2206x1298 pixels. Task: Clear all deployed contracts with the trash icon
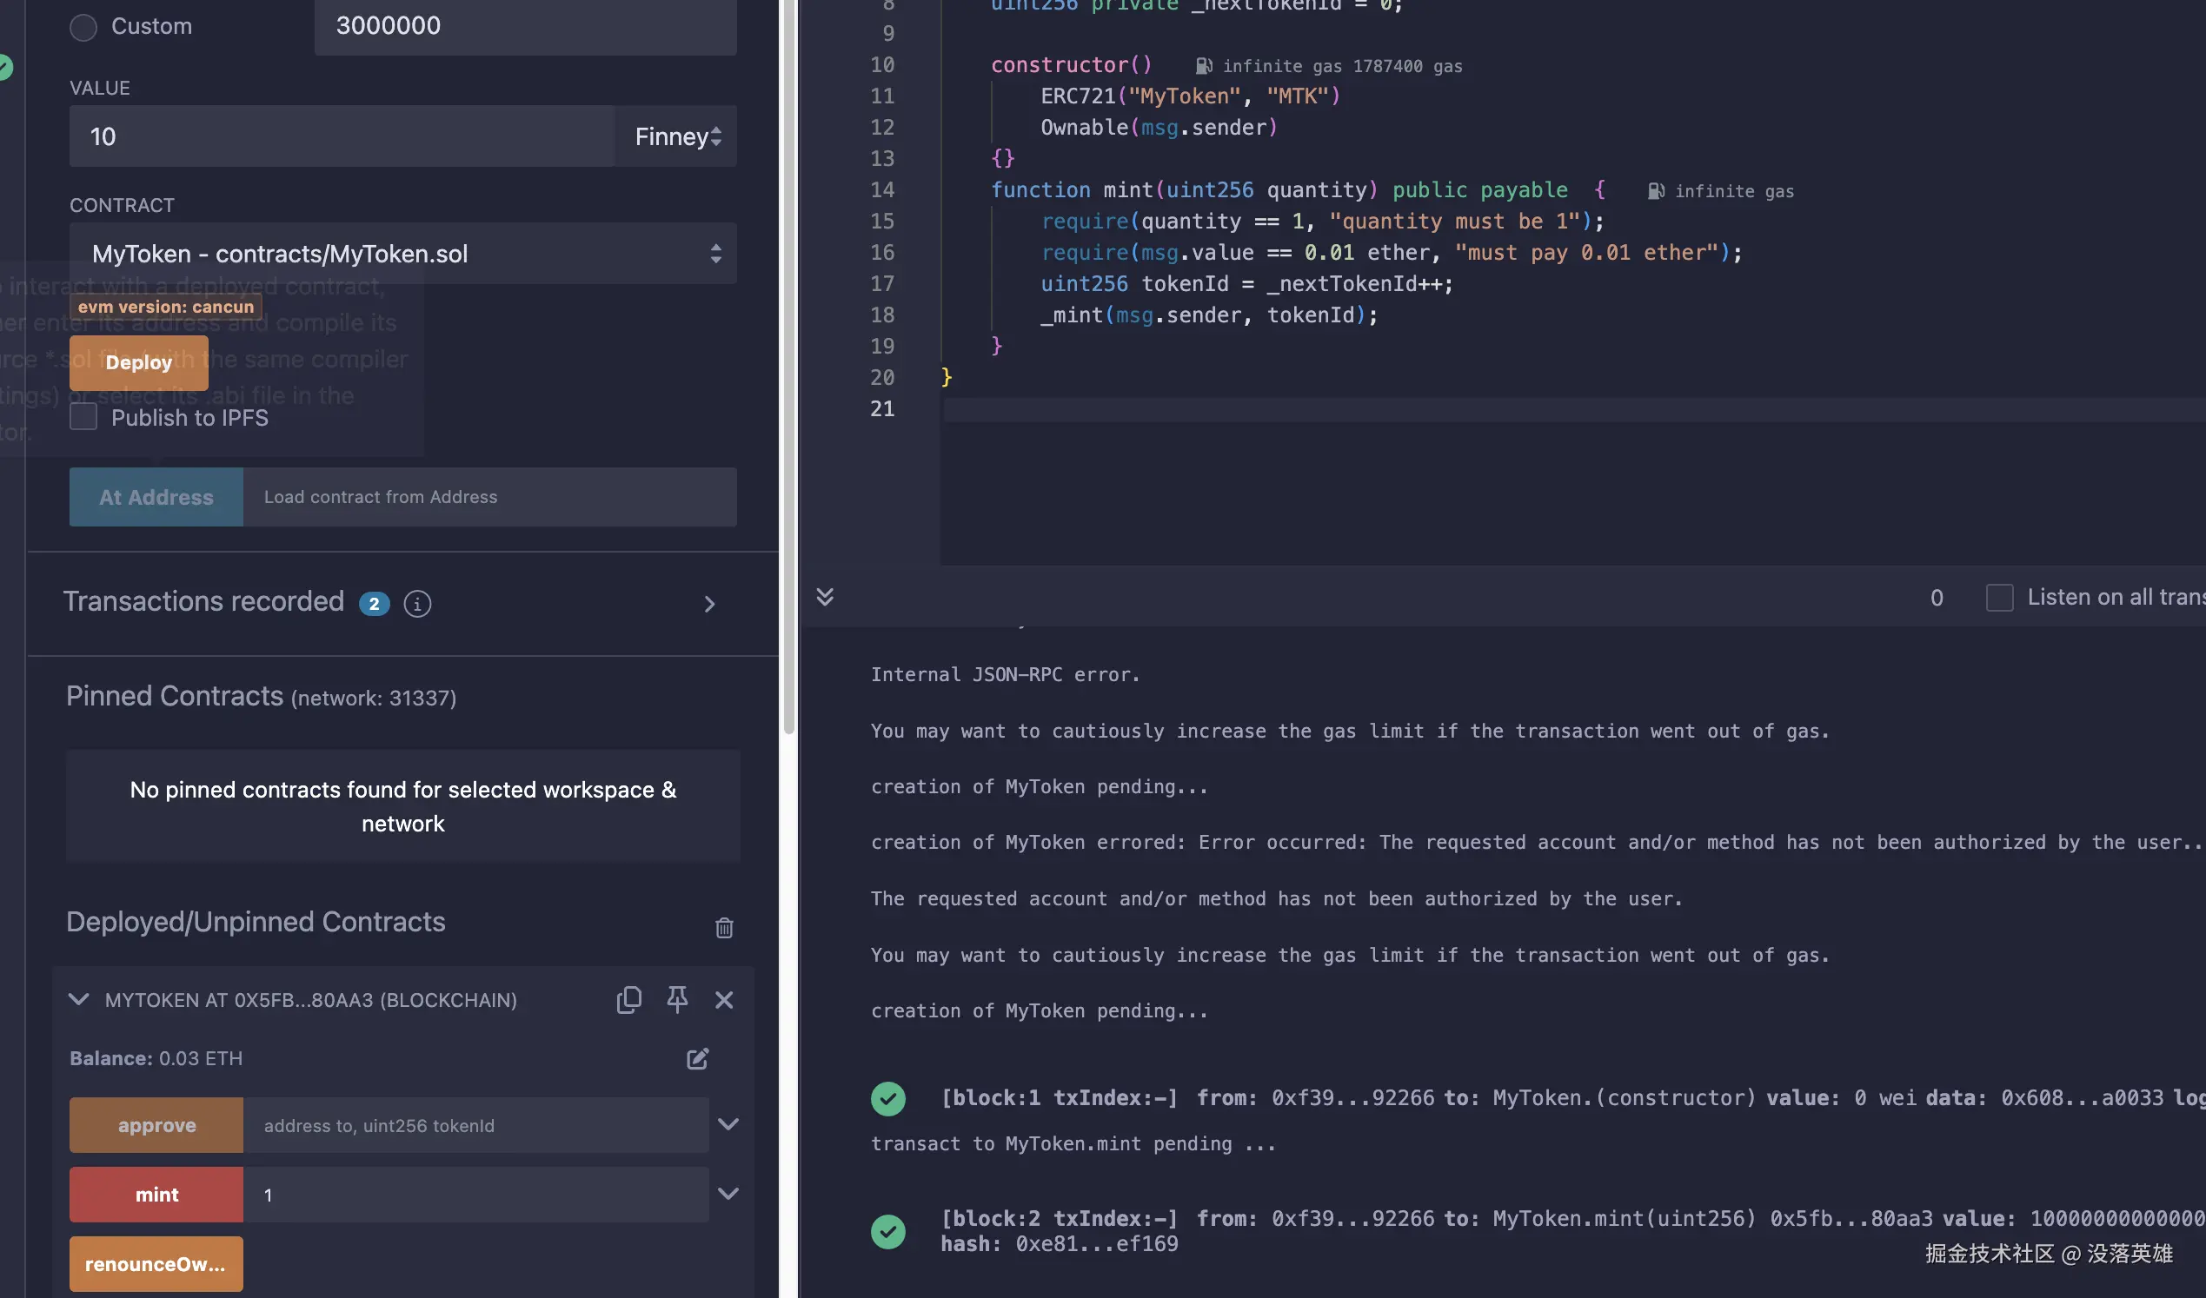[x=724, y=928]
